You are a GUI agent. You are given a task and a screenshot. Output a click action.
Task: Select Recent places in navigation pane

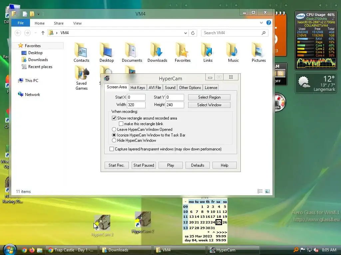tap(37, 67)
